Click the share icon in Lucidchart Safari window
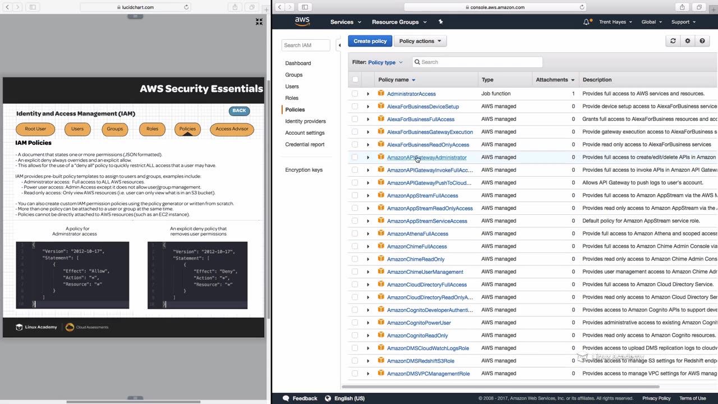The height and width of the screenshot is (404, 718). 235,7
